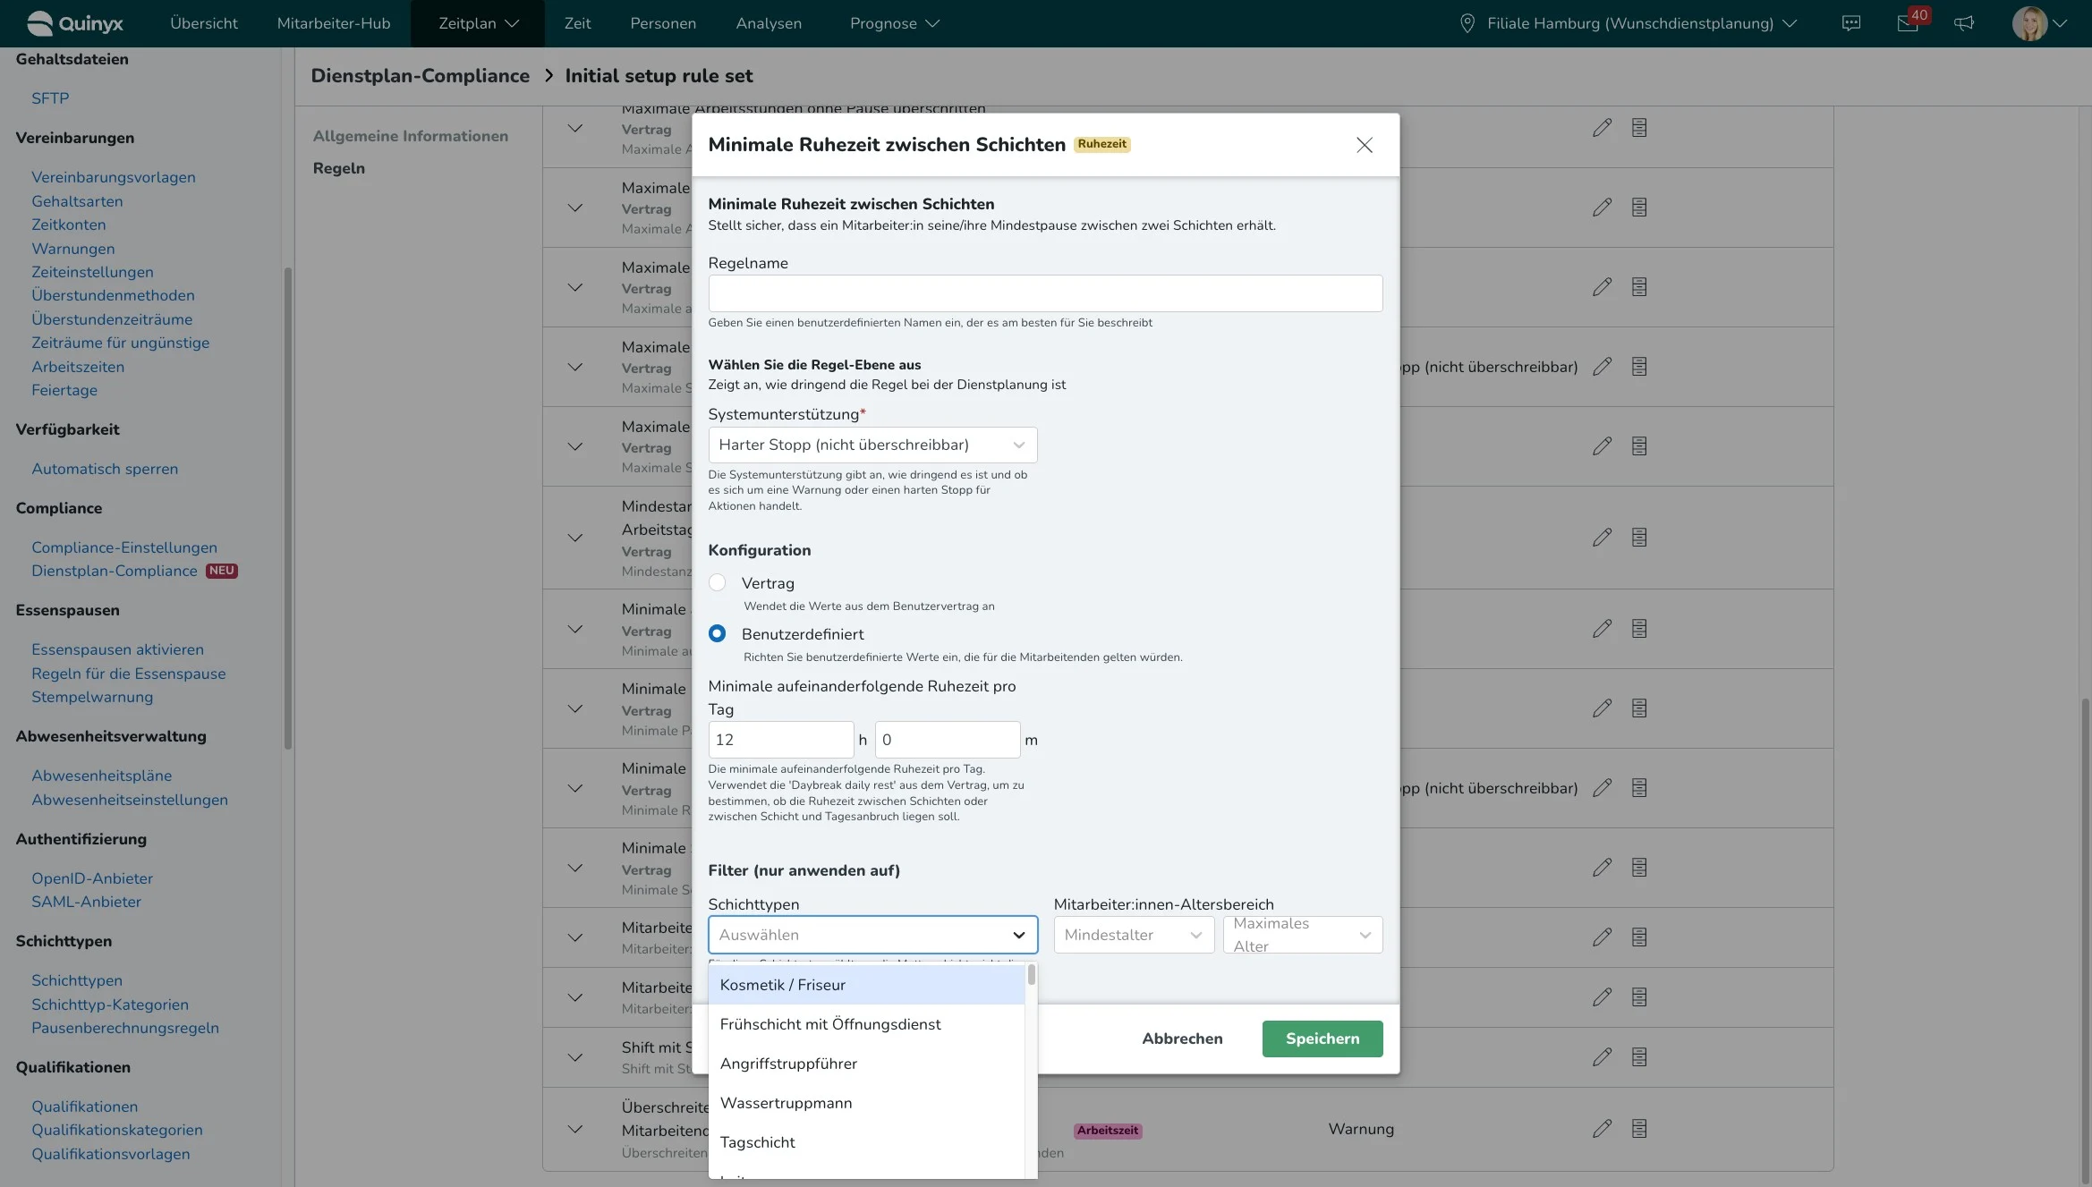Click the megaphone announcements icon
2092x1187 pixels.
tap(1964, 23)
